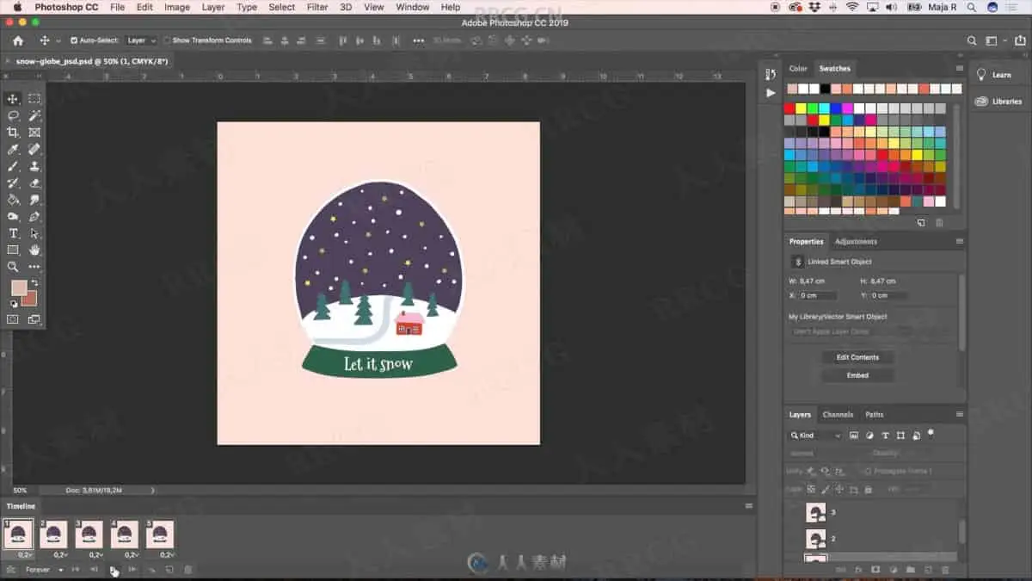Open Forever looping options dropdown
Viewport: 1032px width, 581px height.
point(44,570)
